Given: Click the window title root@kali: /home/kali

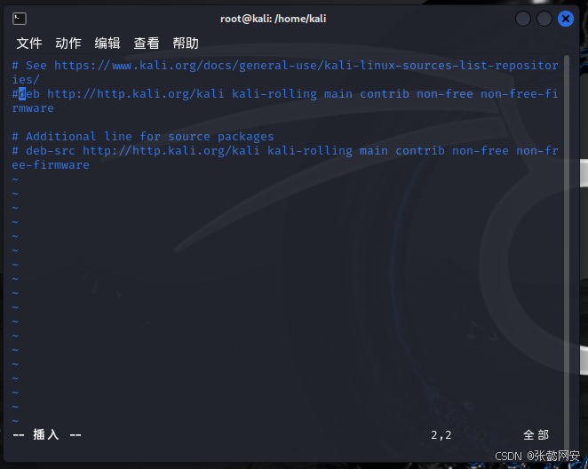Looking at the screenshot, I should pyautogui.click(x=273, y=19).
